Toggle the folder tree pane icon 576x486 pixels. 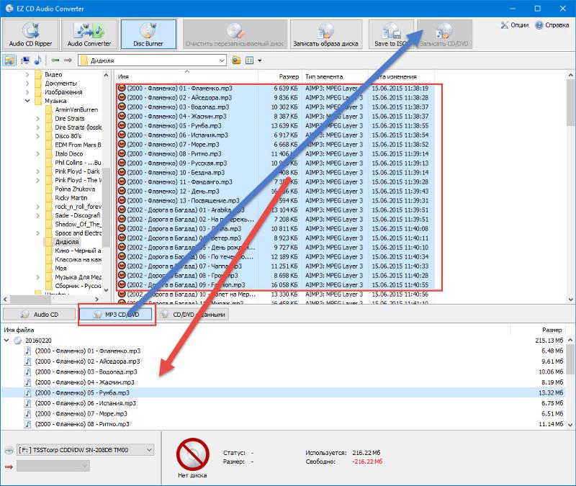click(x=9, y=60)
